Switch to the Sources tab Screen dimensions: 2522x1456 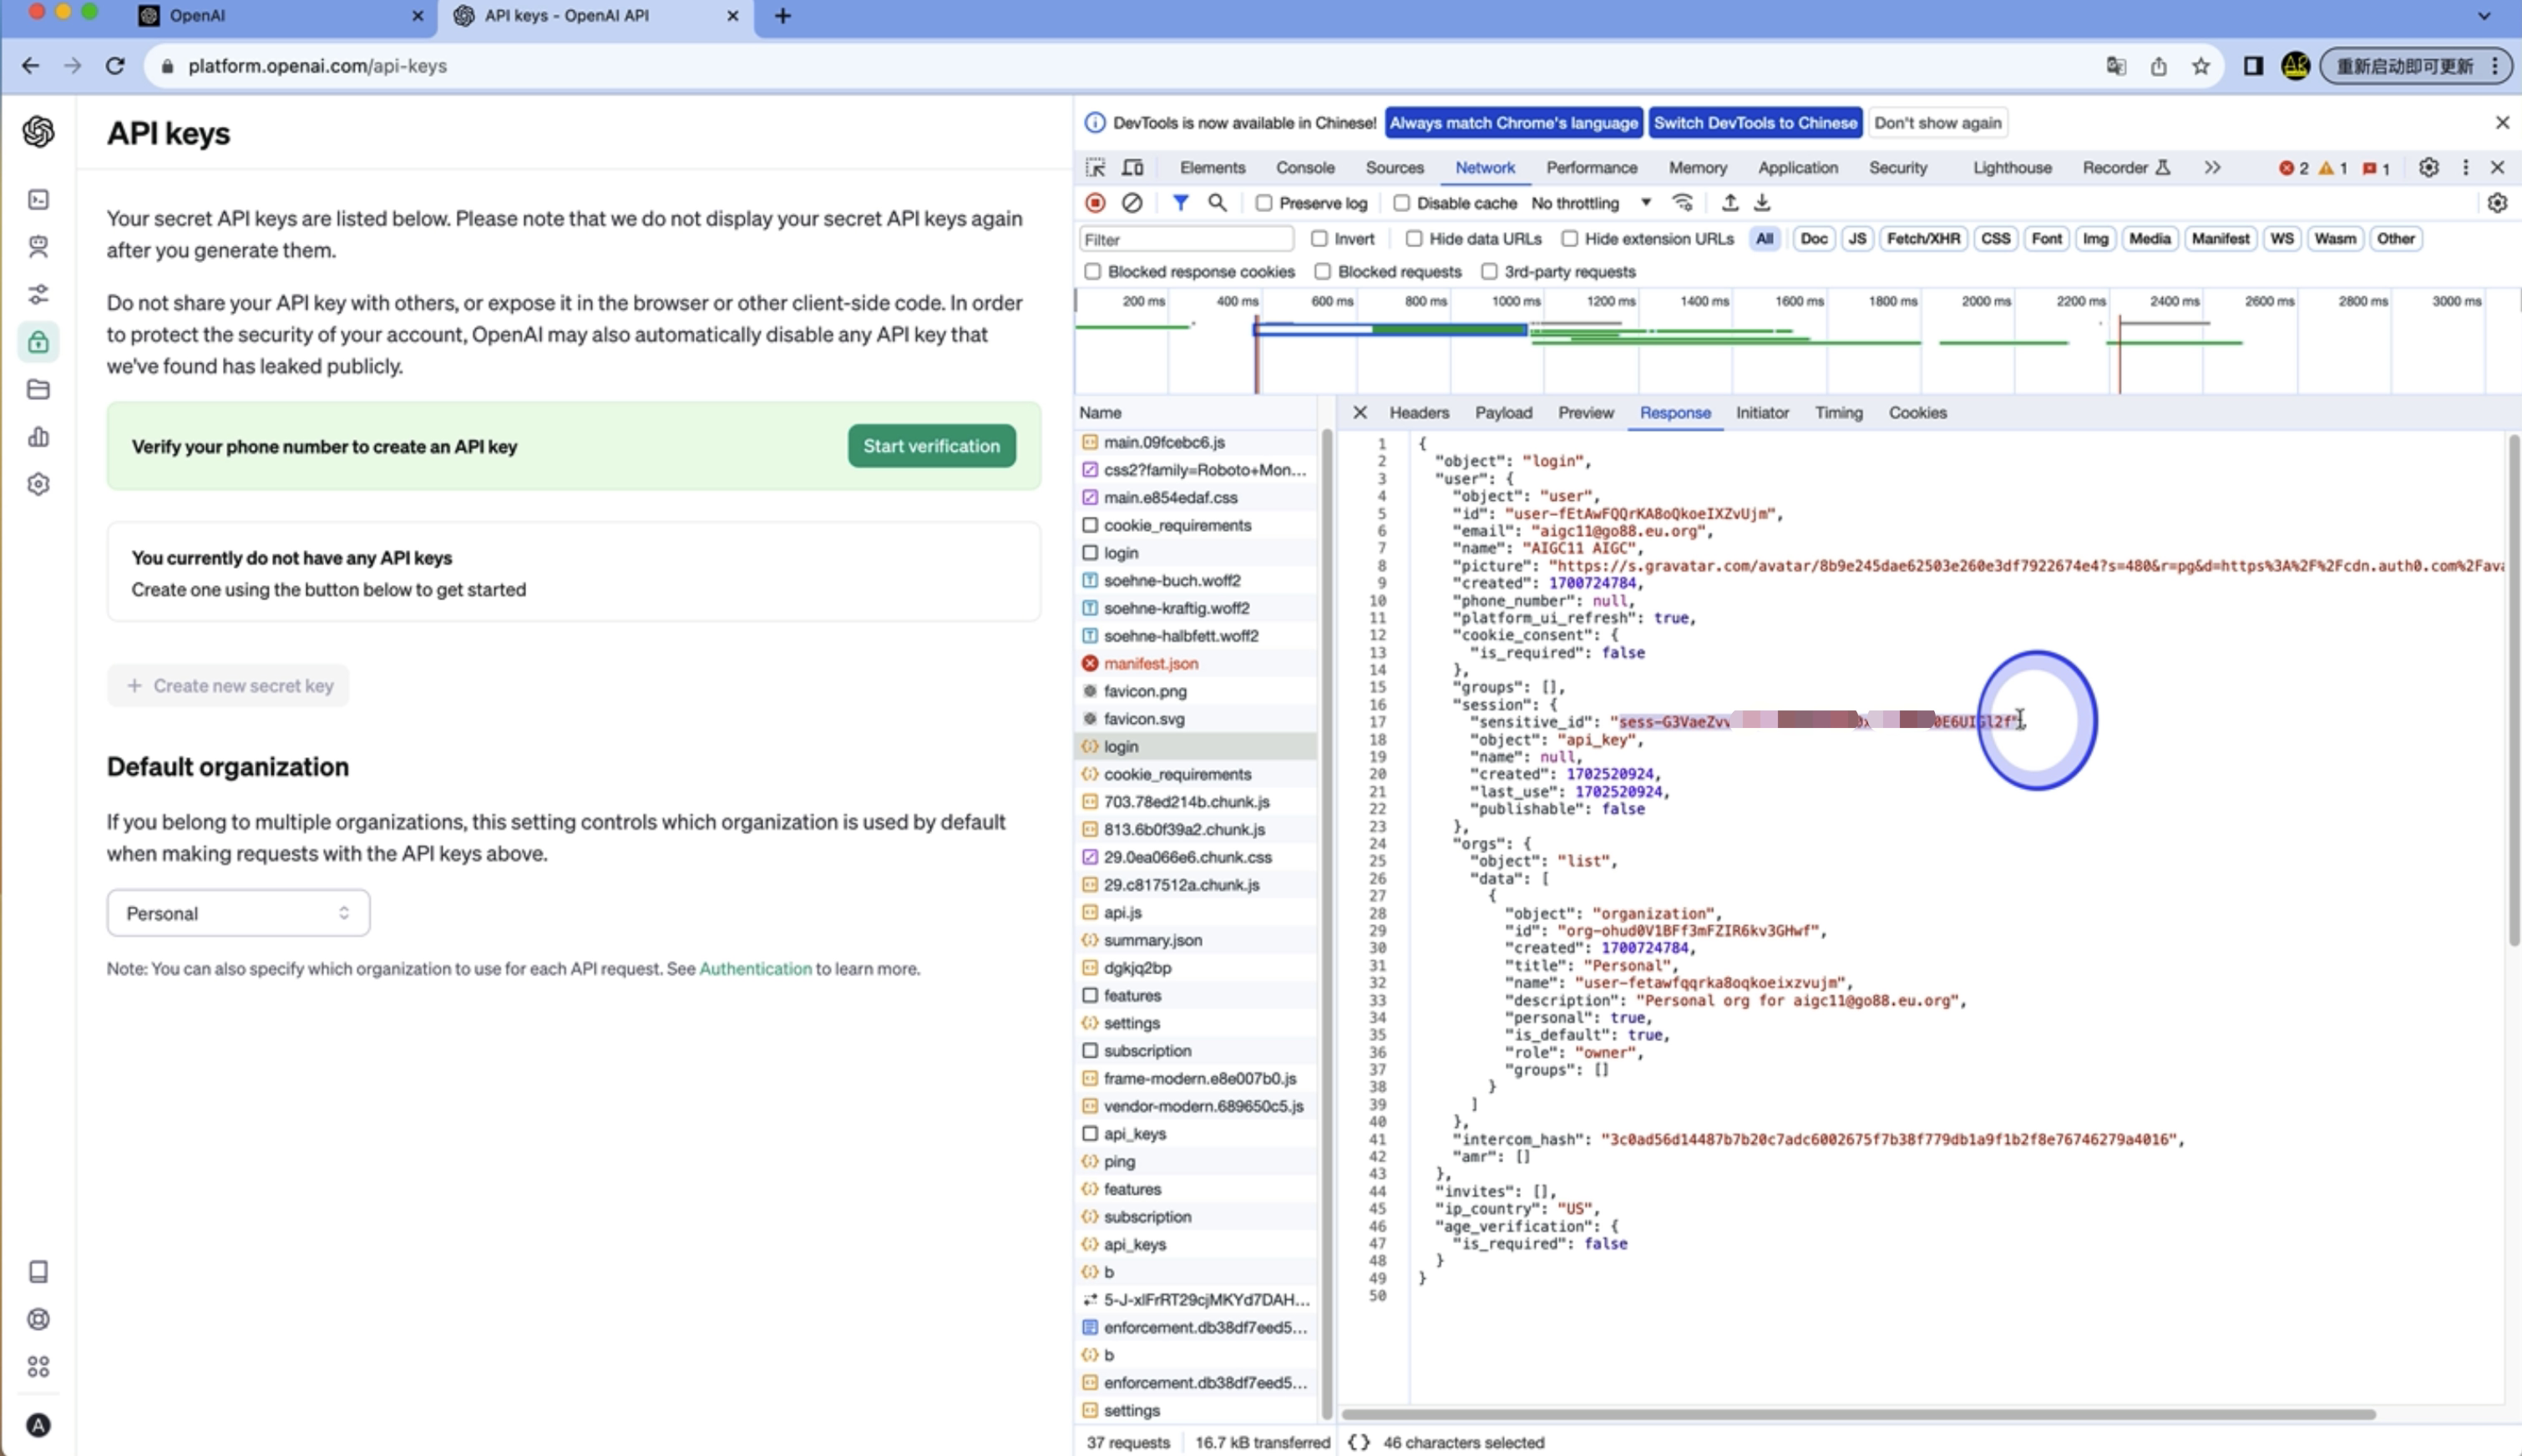[x=1394, y=168]
